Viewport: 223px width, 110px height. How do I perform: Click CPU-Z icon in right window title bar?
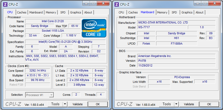click(117, 4)
